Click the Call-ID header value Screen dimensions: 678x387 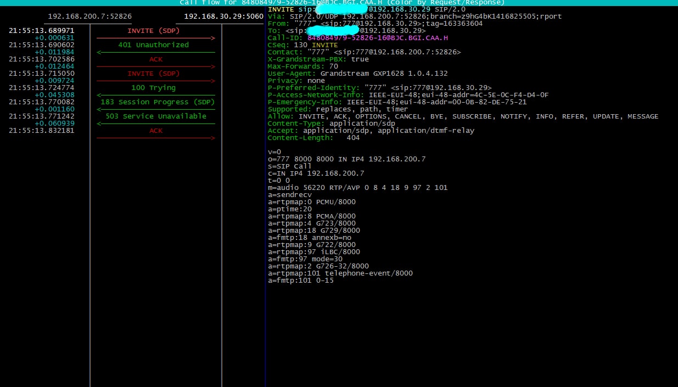pyautogui.click(x=378, y=38)
